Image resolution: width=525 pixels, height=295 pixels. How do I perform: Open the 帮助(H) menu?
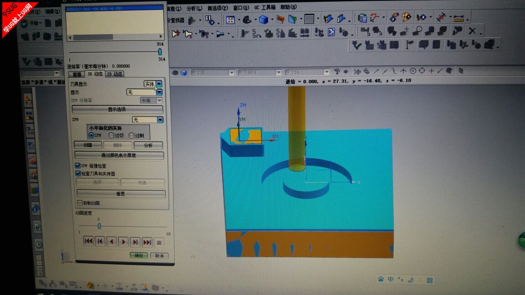click(288, 7)
